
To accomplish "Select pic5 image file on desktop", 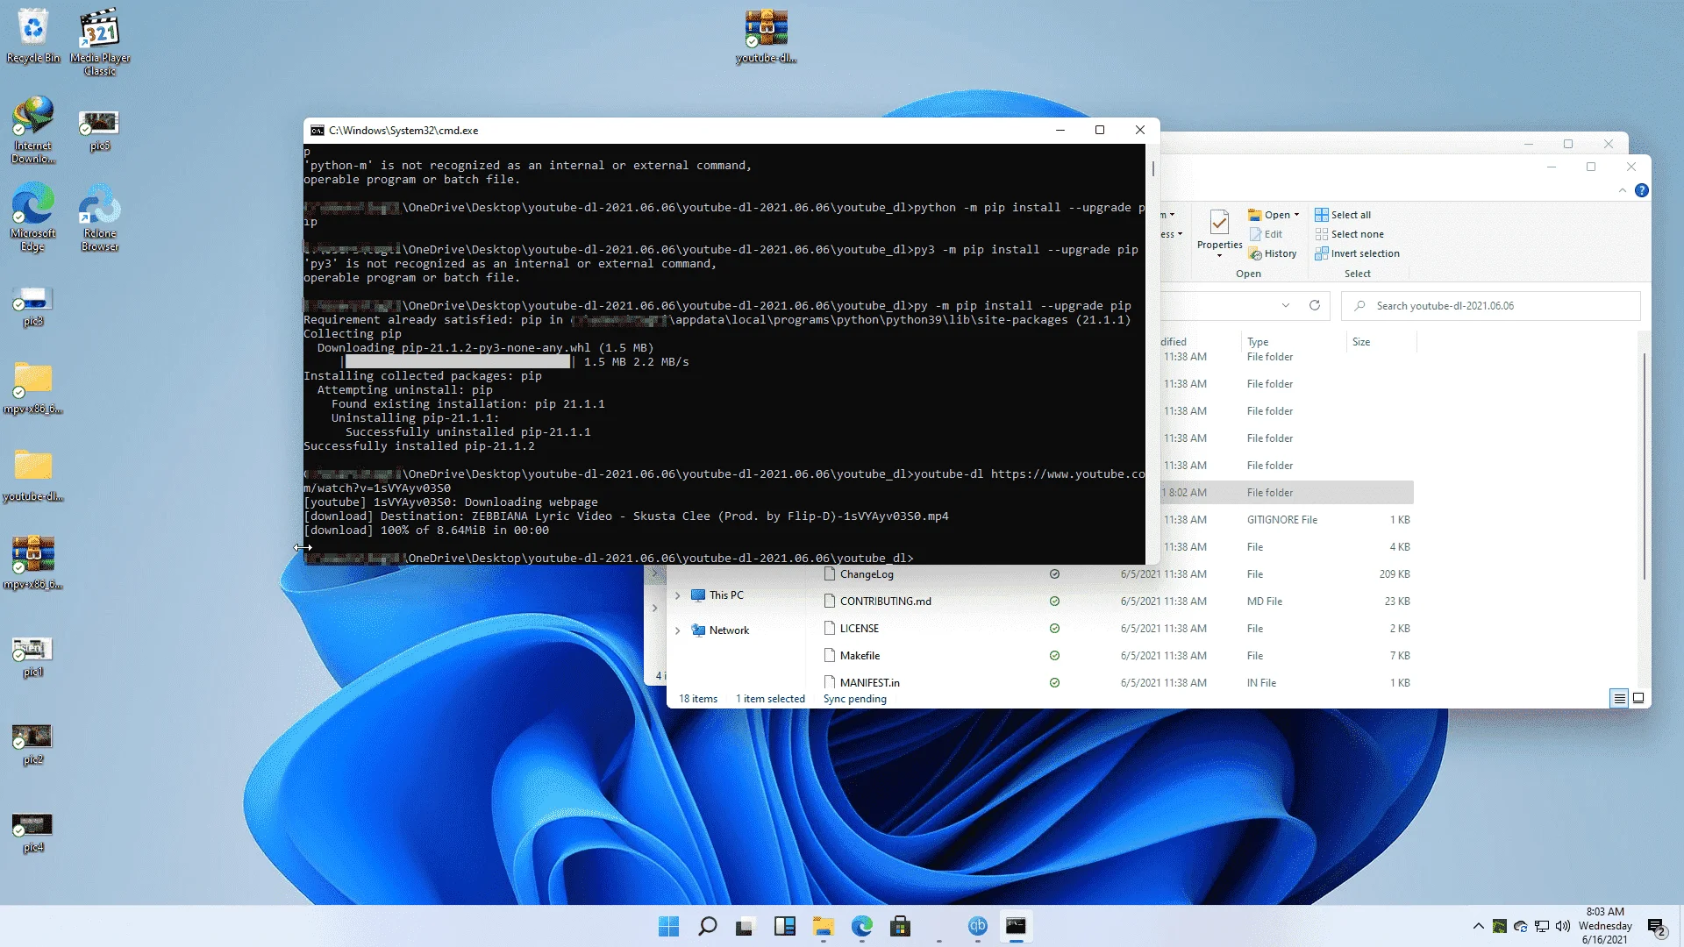I will (x=99, y=131).
